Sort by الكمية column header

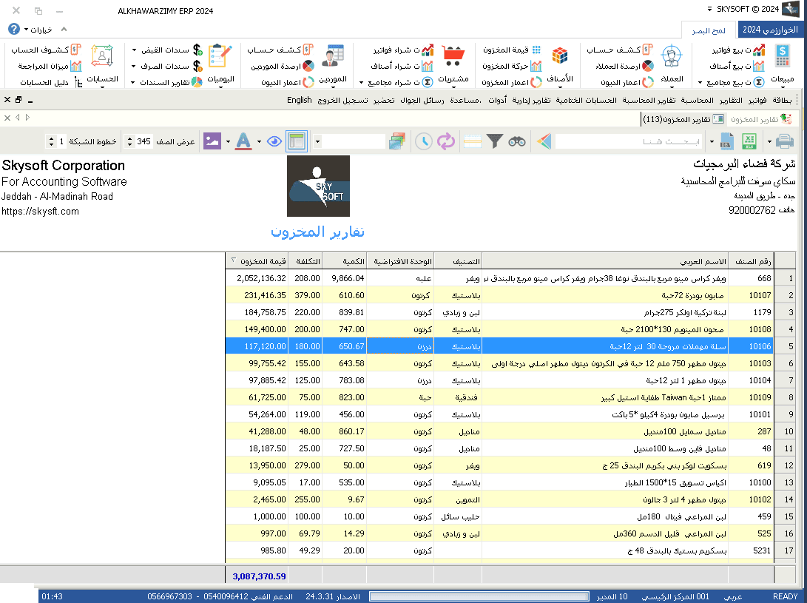pos(344,261)
